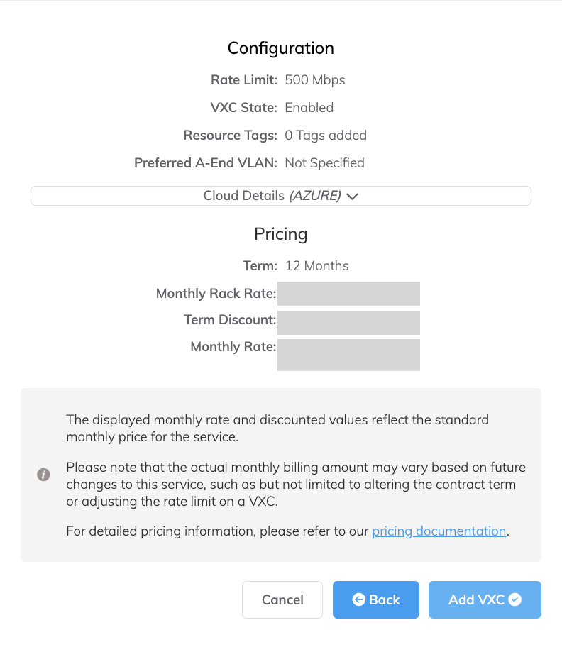Open the pricing documentation link
Image resolution: width=562 pixels, height=647 pixels.
(x=439, y=531)
